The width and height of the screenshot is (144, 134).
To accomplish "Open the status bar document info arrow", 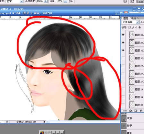I will click(x=45, y=122).
